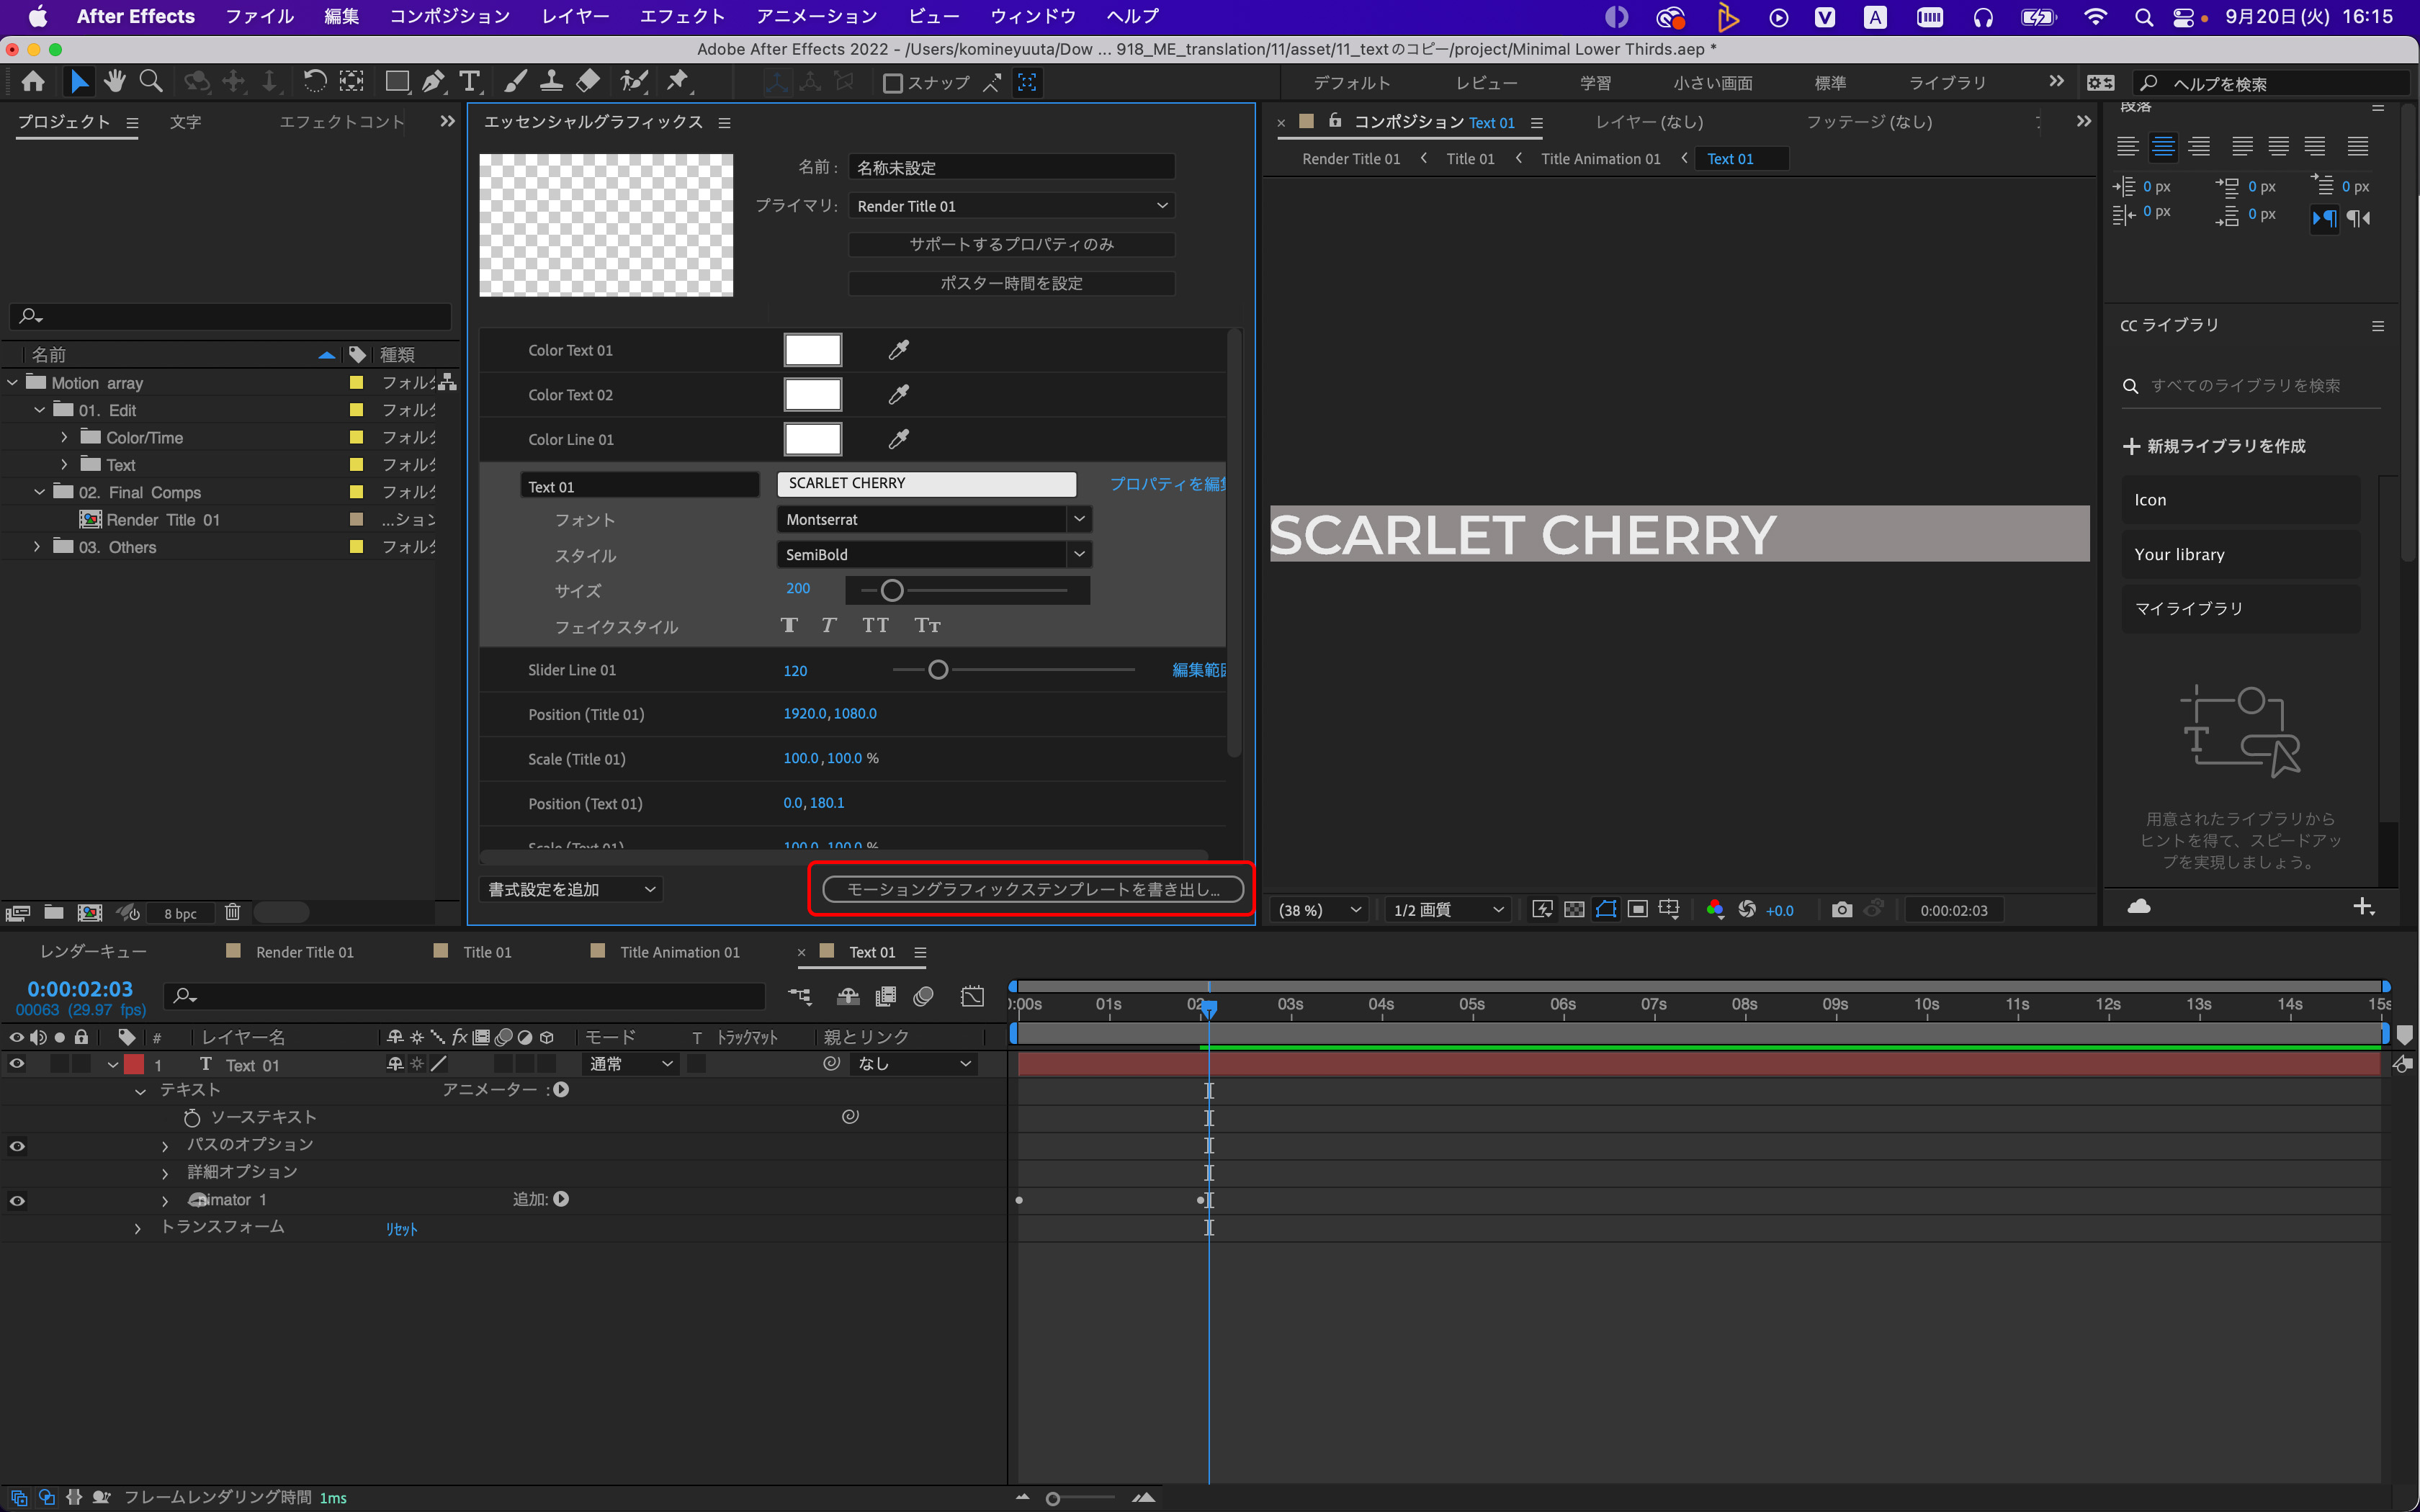Switch to Title Animation 01 timeline tab
The width and height of the screenshot is (2420, 1512).
pyautogui.click(x=679, y=952)
